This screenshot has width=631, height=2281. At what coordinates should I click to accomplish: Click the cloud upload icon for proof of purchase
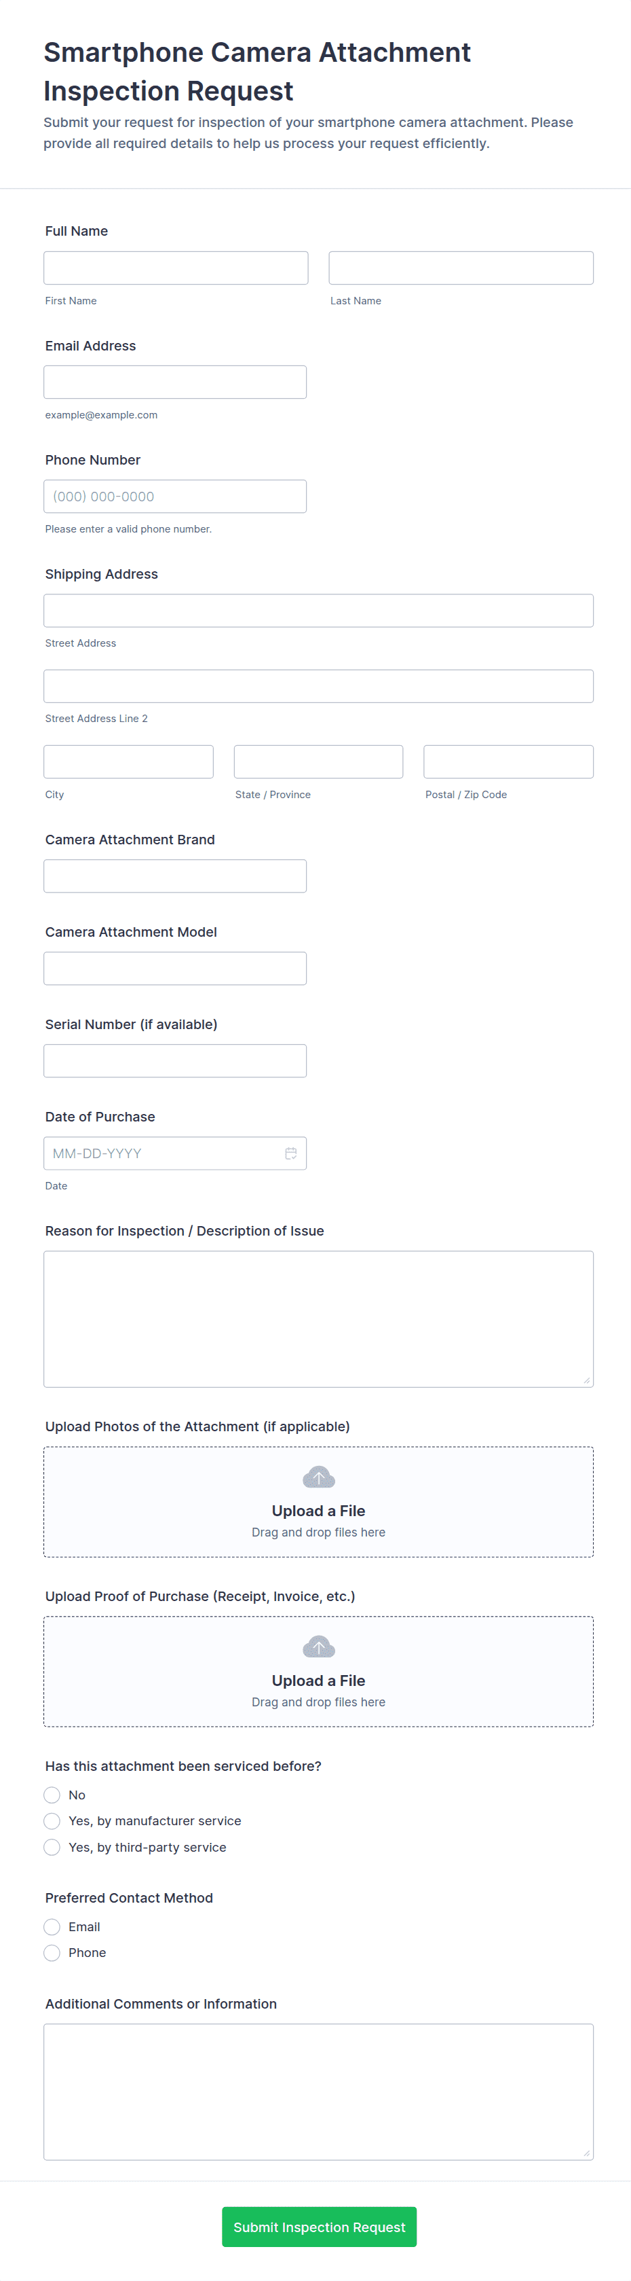(319, 1647)
